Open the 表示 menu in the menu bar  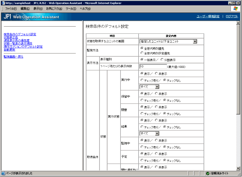pos(38,9)
